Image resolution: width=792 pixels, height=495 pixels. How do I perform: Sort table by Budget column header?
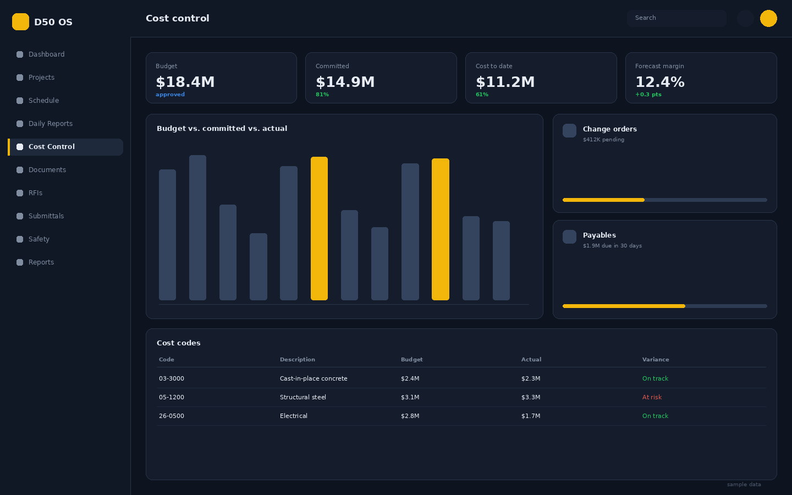[x=412, y=360]
